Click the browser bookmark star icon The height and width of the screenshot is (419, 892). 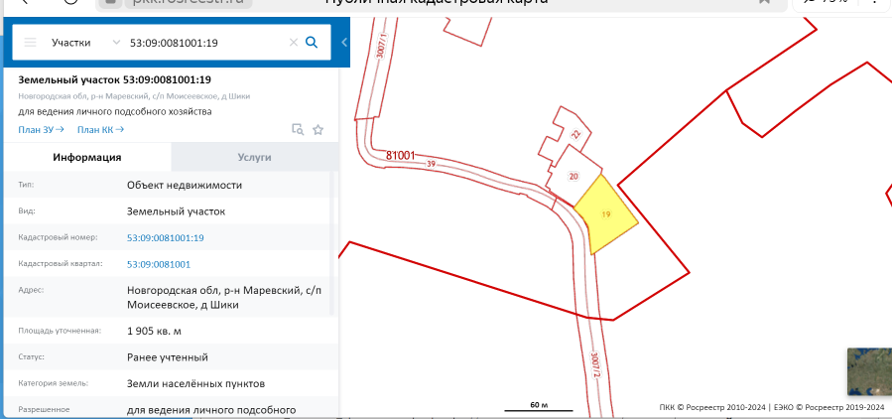click(764, 3)
